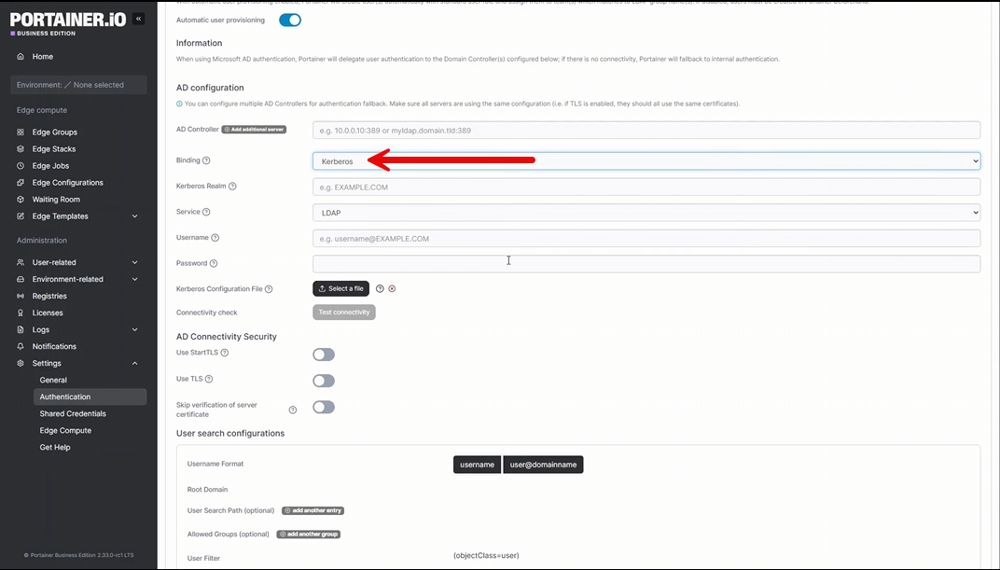Open the Binding dropdown showing Kerberos
1000x570 pixels.
coord(646,161)
